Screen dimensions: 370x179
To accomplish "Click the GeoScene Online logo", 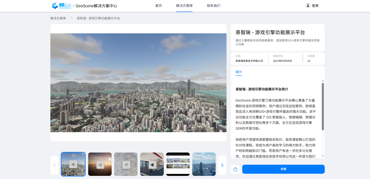I will click(x=61, y=6).
